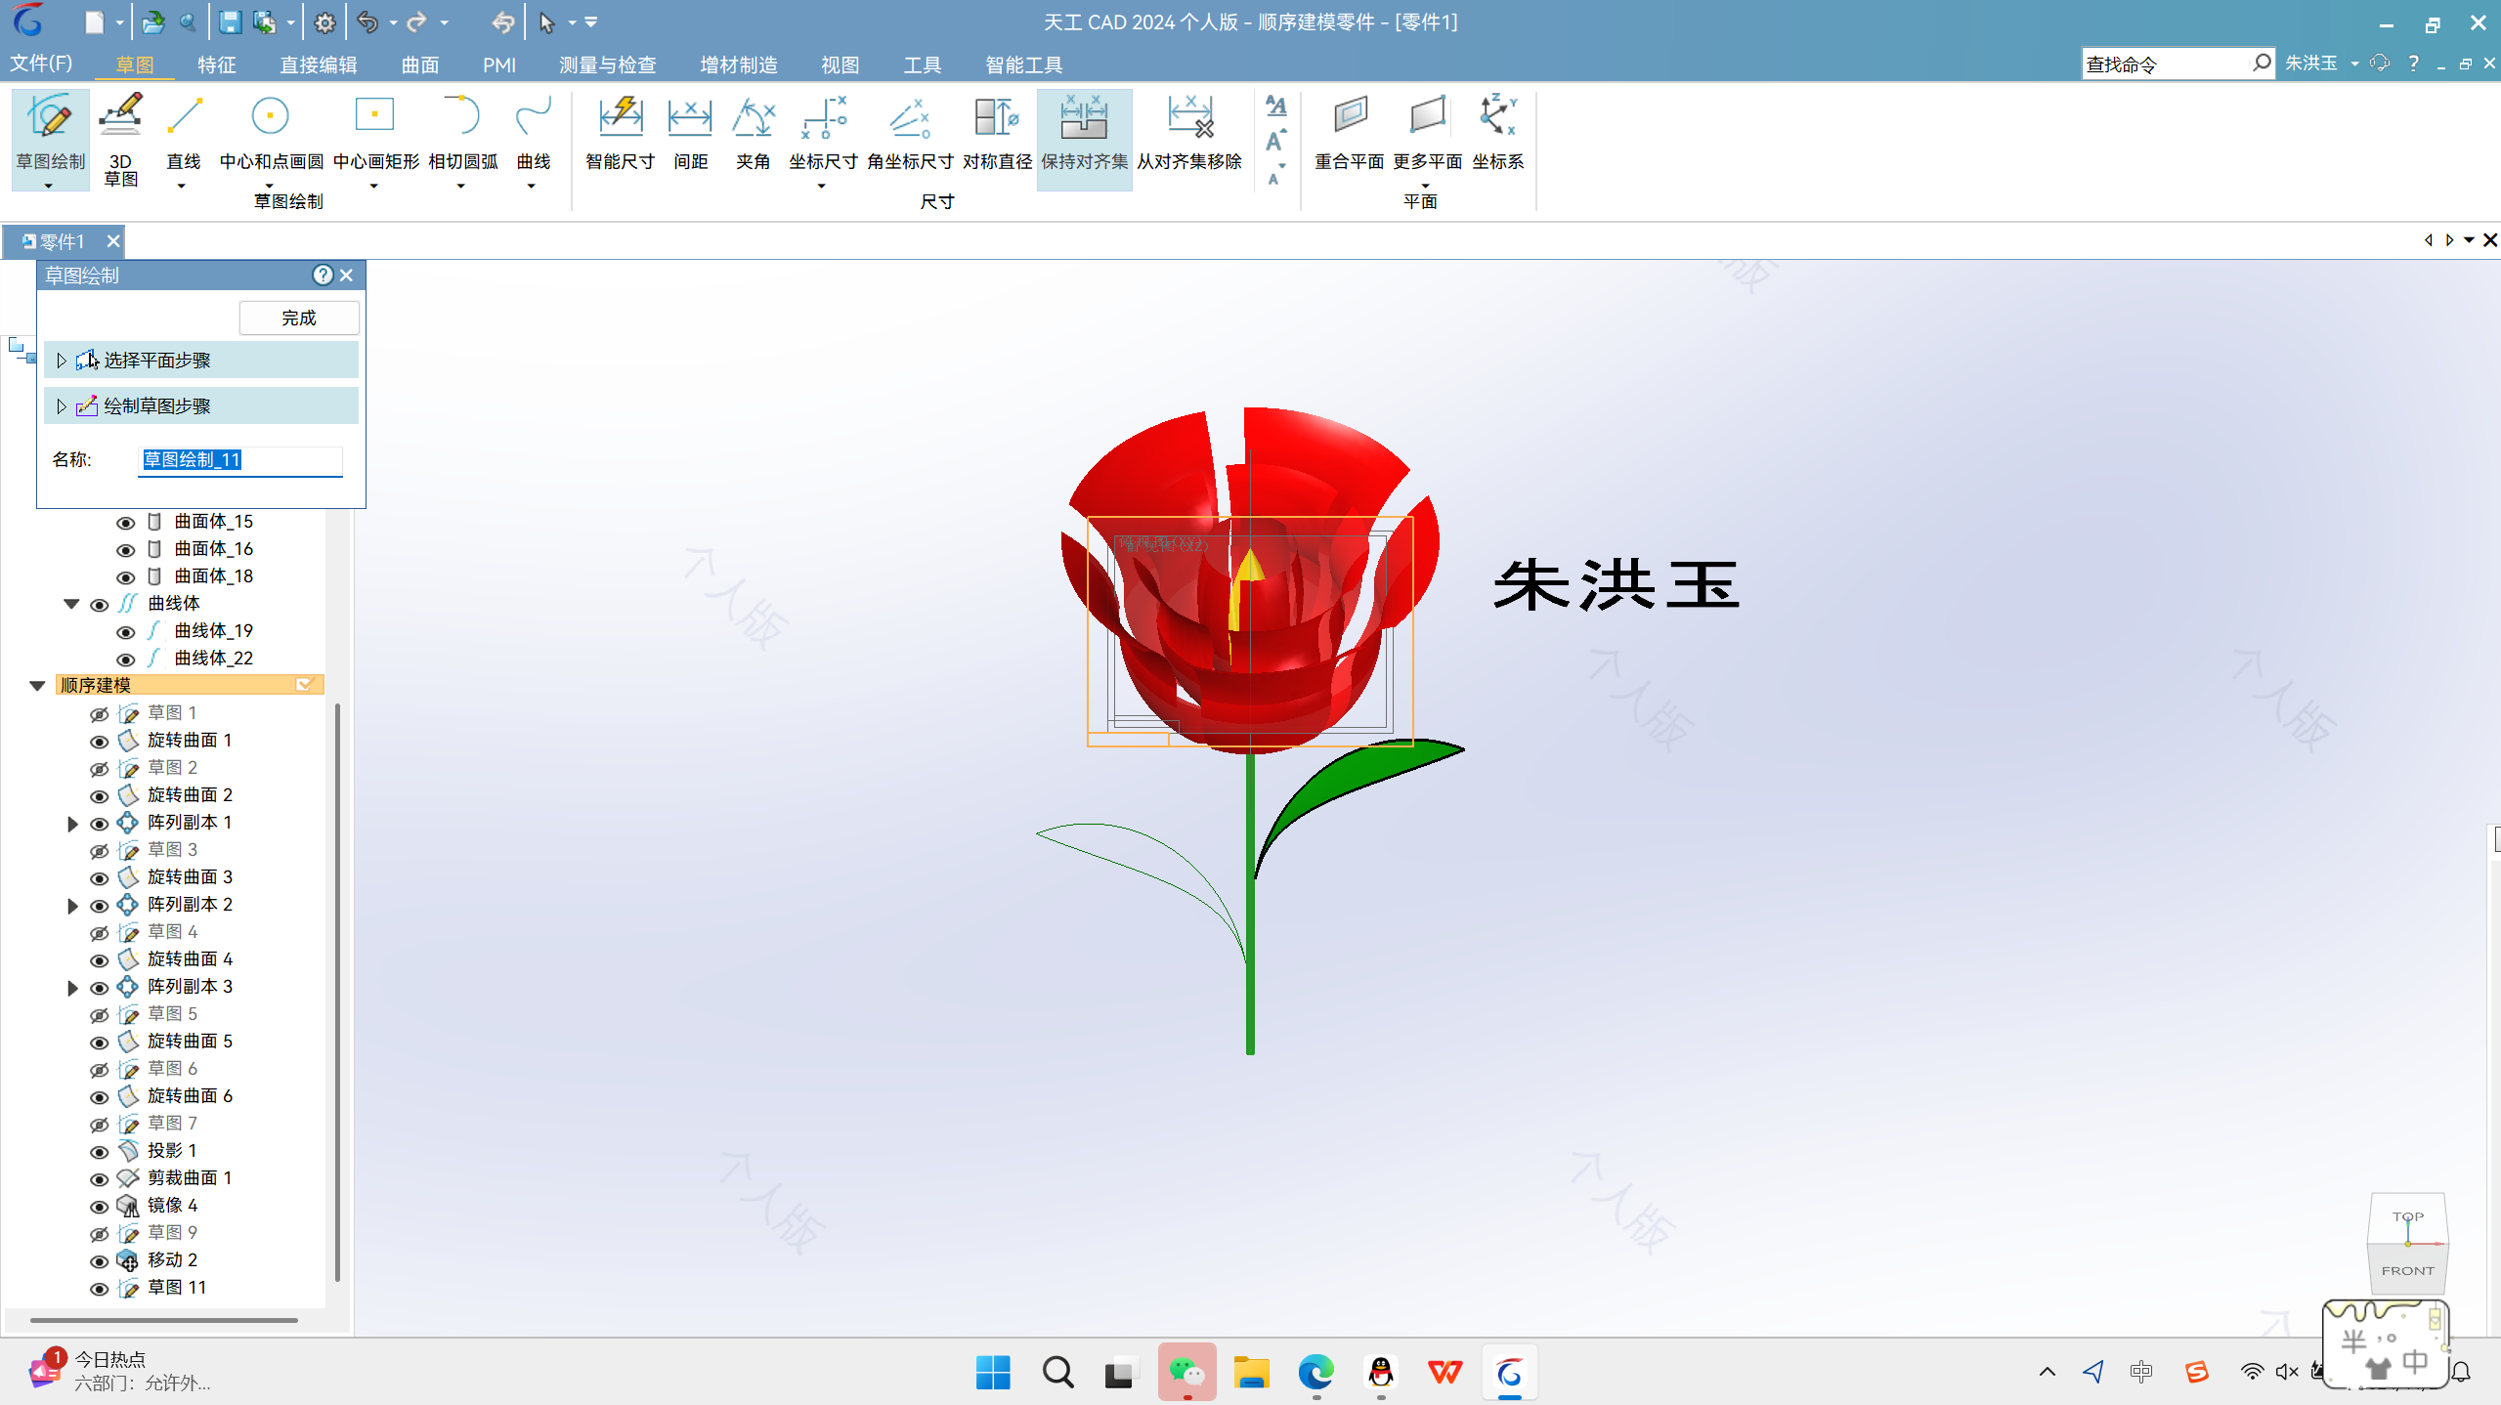Viewport: 2501px width, 1405px height.
Task: Click the 从对齐集移除 tool
Action: 1188,132
